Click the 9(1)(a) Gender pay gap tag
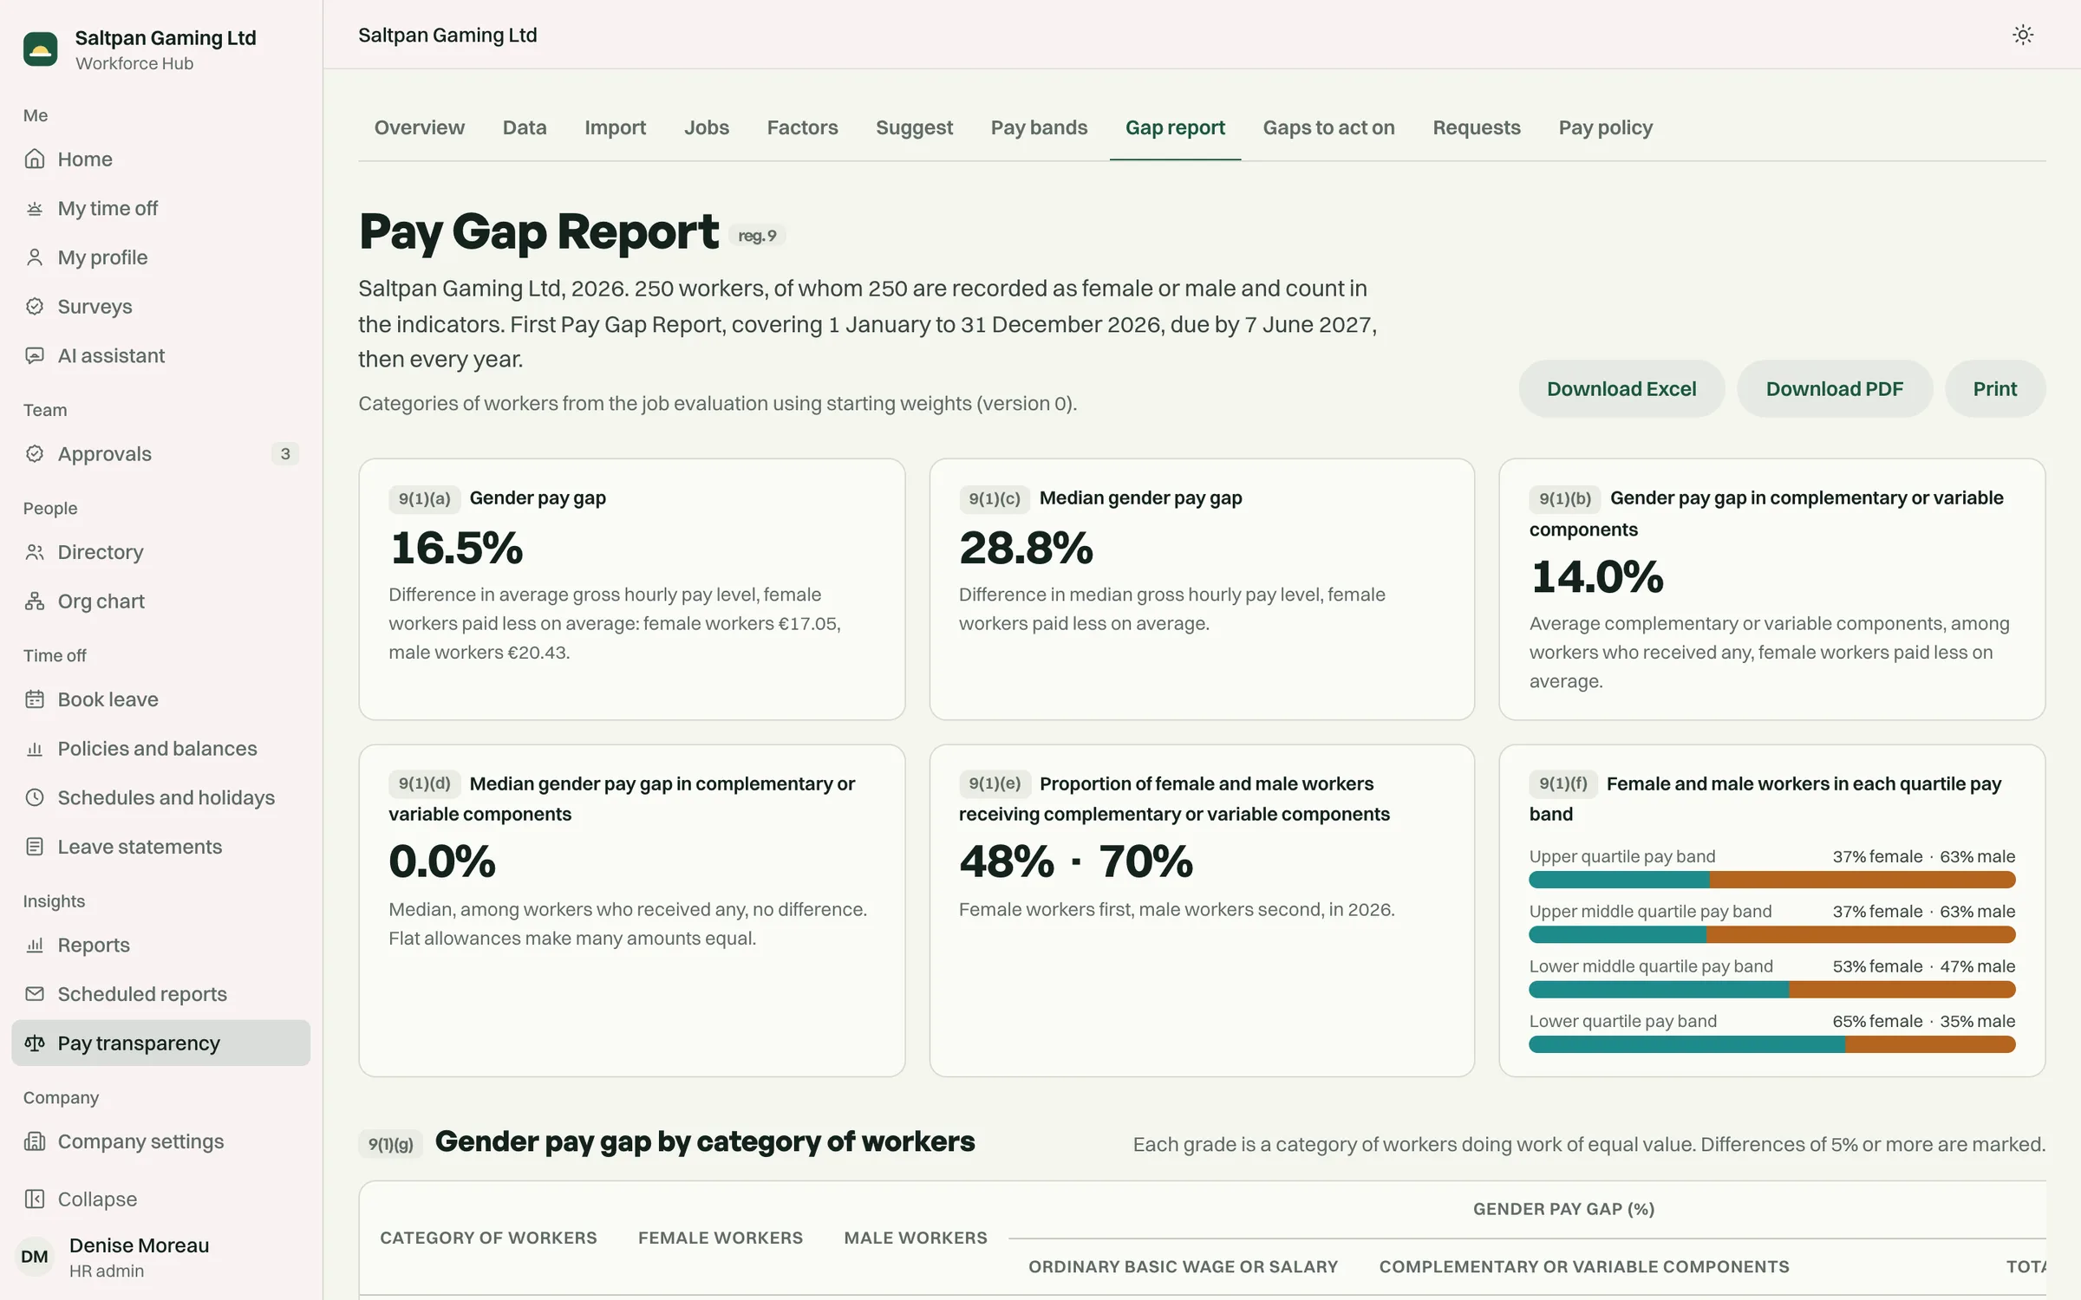 pyautogui.click(x=424, y=498)
